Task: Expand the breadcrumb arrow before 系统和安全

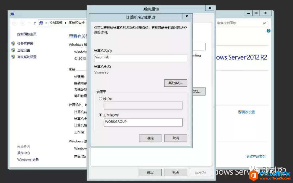Action: 66,23
